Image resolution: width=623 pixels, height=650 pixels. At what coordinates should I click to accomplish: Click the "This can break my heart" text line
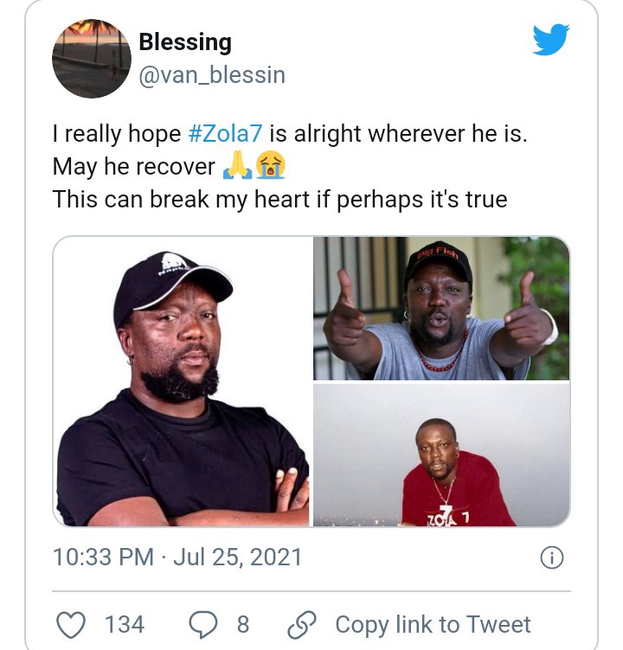[x=279, y=199]
